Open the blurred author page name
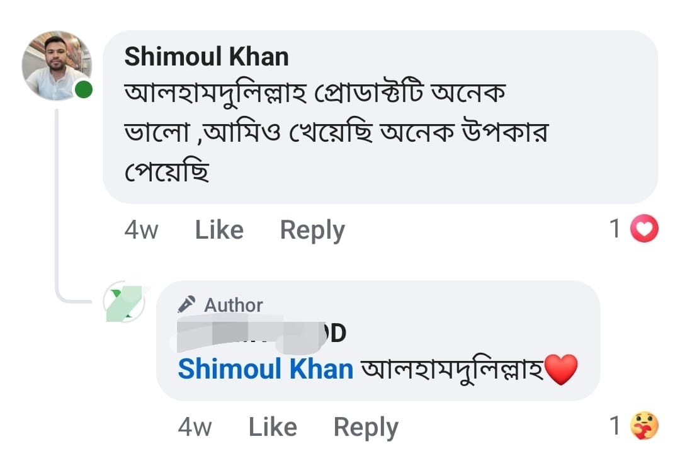 261,333
